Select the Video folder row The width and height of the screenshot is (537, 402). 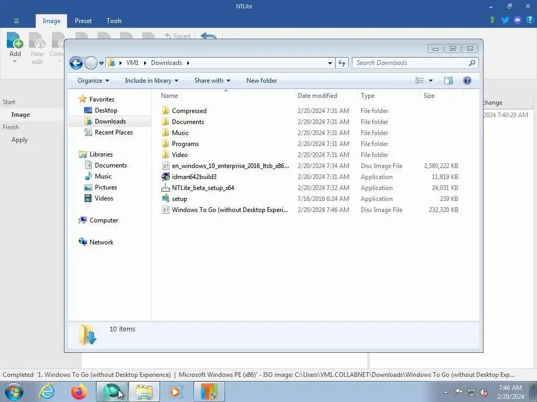(310, 155)
